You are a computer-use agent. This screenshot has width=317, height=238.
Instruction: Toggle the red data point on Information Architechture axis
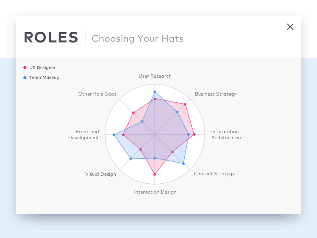(x=195, y=134)
